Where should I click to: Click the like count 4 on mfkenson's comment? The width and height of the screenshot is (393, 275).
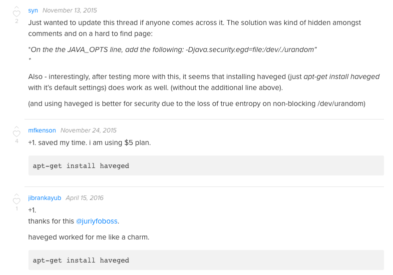16,141
